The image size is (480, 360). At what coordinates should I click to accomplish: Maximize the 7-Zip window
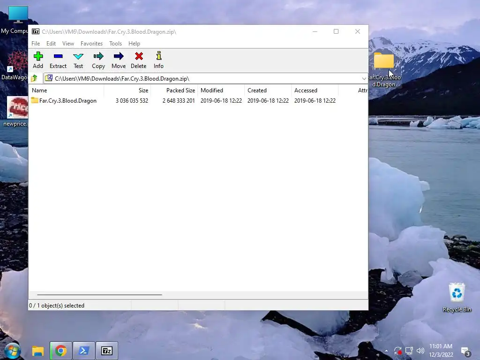336,31
